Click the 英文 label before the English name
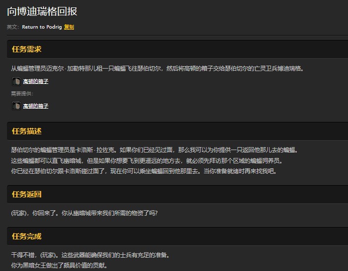This screenshot has height=271, width=348. (x=13, y=27)
